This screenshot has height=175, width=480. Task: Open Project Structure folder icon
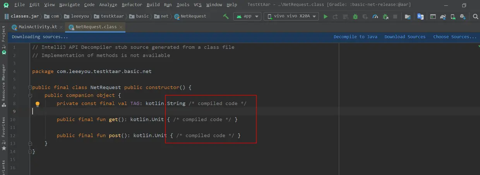click(x=408, y=17)
